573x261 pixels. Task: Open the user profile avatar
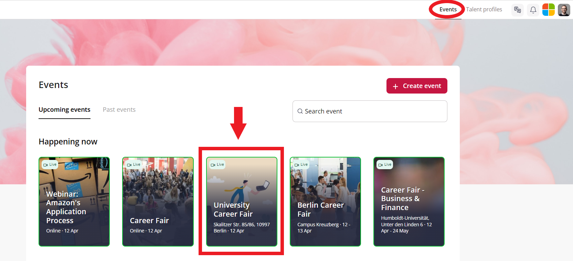pyautogui.click(x=564, y=10)
